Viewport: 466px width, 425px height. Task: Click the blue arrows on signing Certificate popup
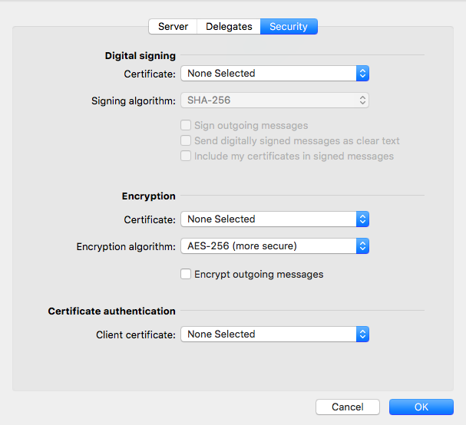click(362, 74)
